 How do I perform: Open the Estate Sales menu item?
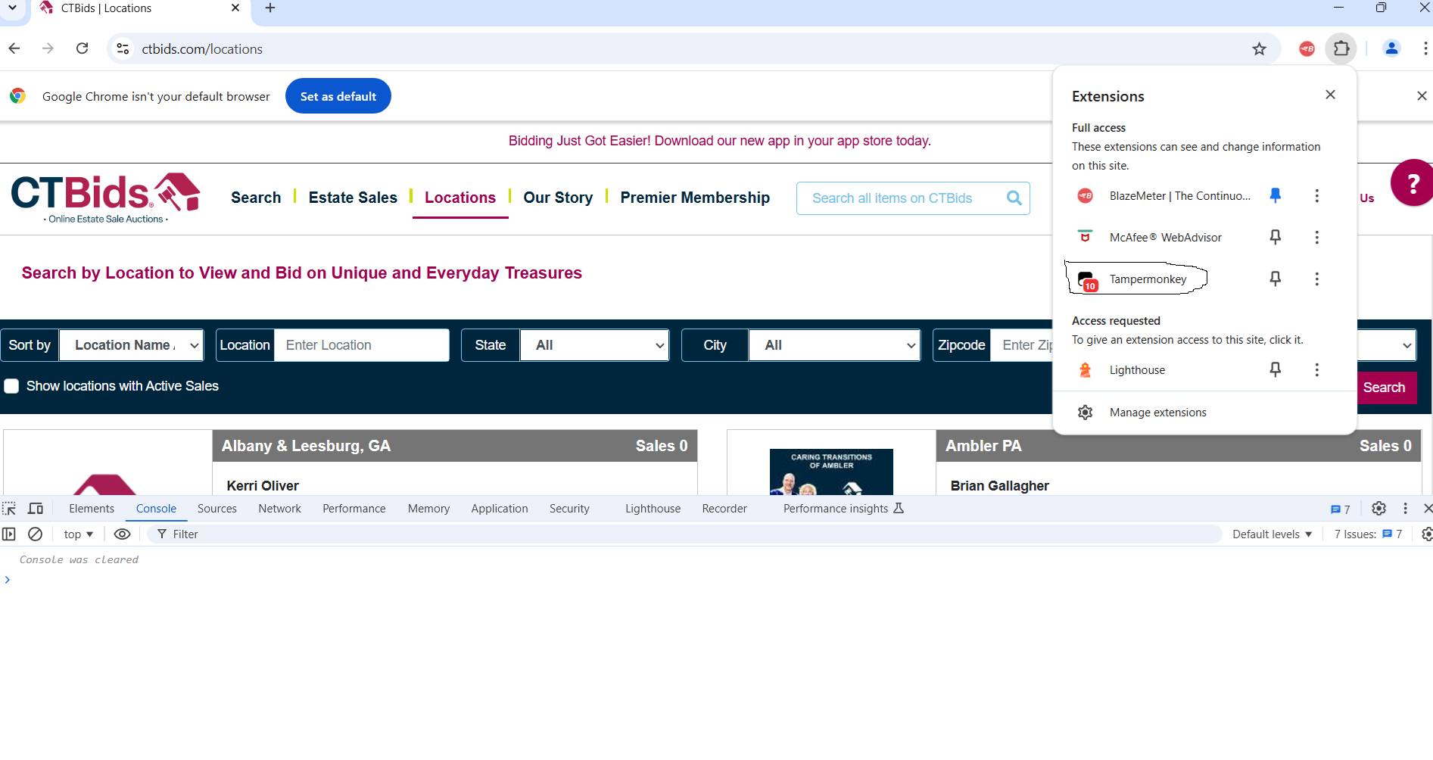[x=353, y=198]
